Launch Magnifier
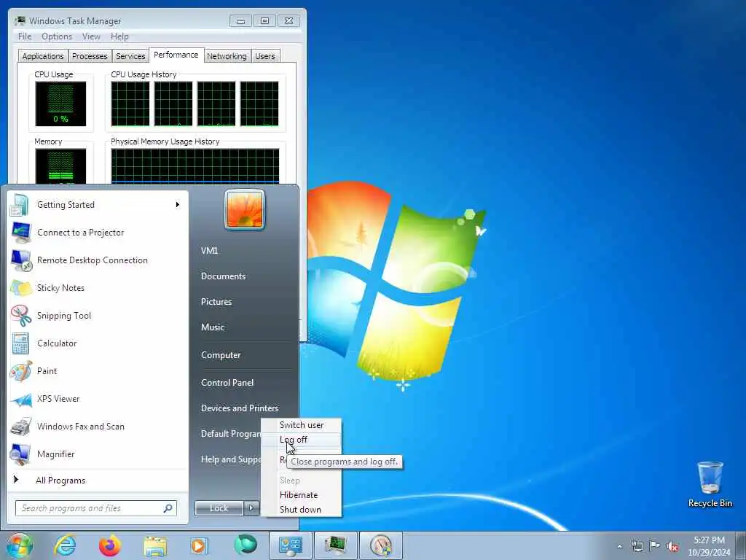746x560 pixels. tap(98, 454)
